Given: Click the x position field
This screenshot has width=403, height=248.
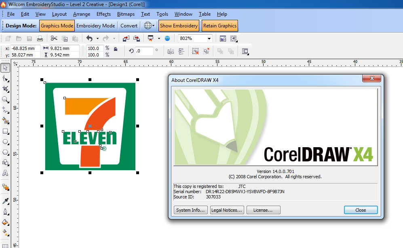Looking at the screenshot, I should pos(25,48).
